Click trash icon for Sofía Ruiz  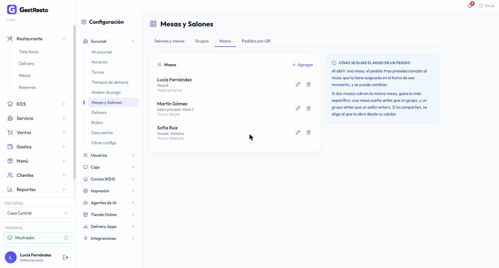point(308,133)
